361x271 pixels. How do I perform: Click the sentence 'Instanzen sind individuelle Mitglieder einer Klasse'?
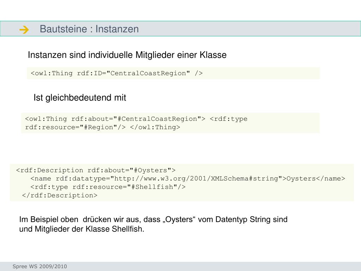(127, 55)
